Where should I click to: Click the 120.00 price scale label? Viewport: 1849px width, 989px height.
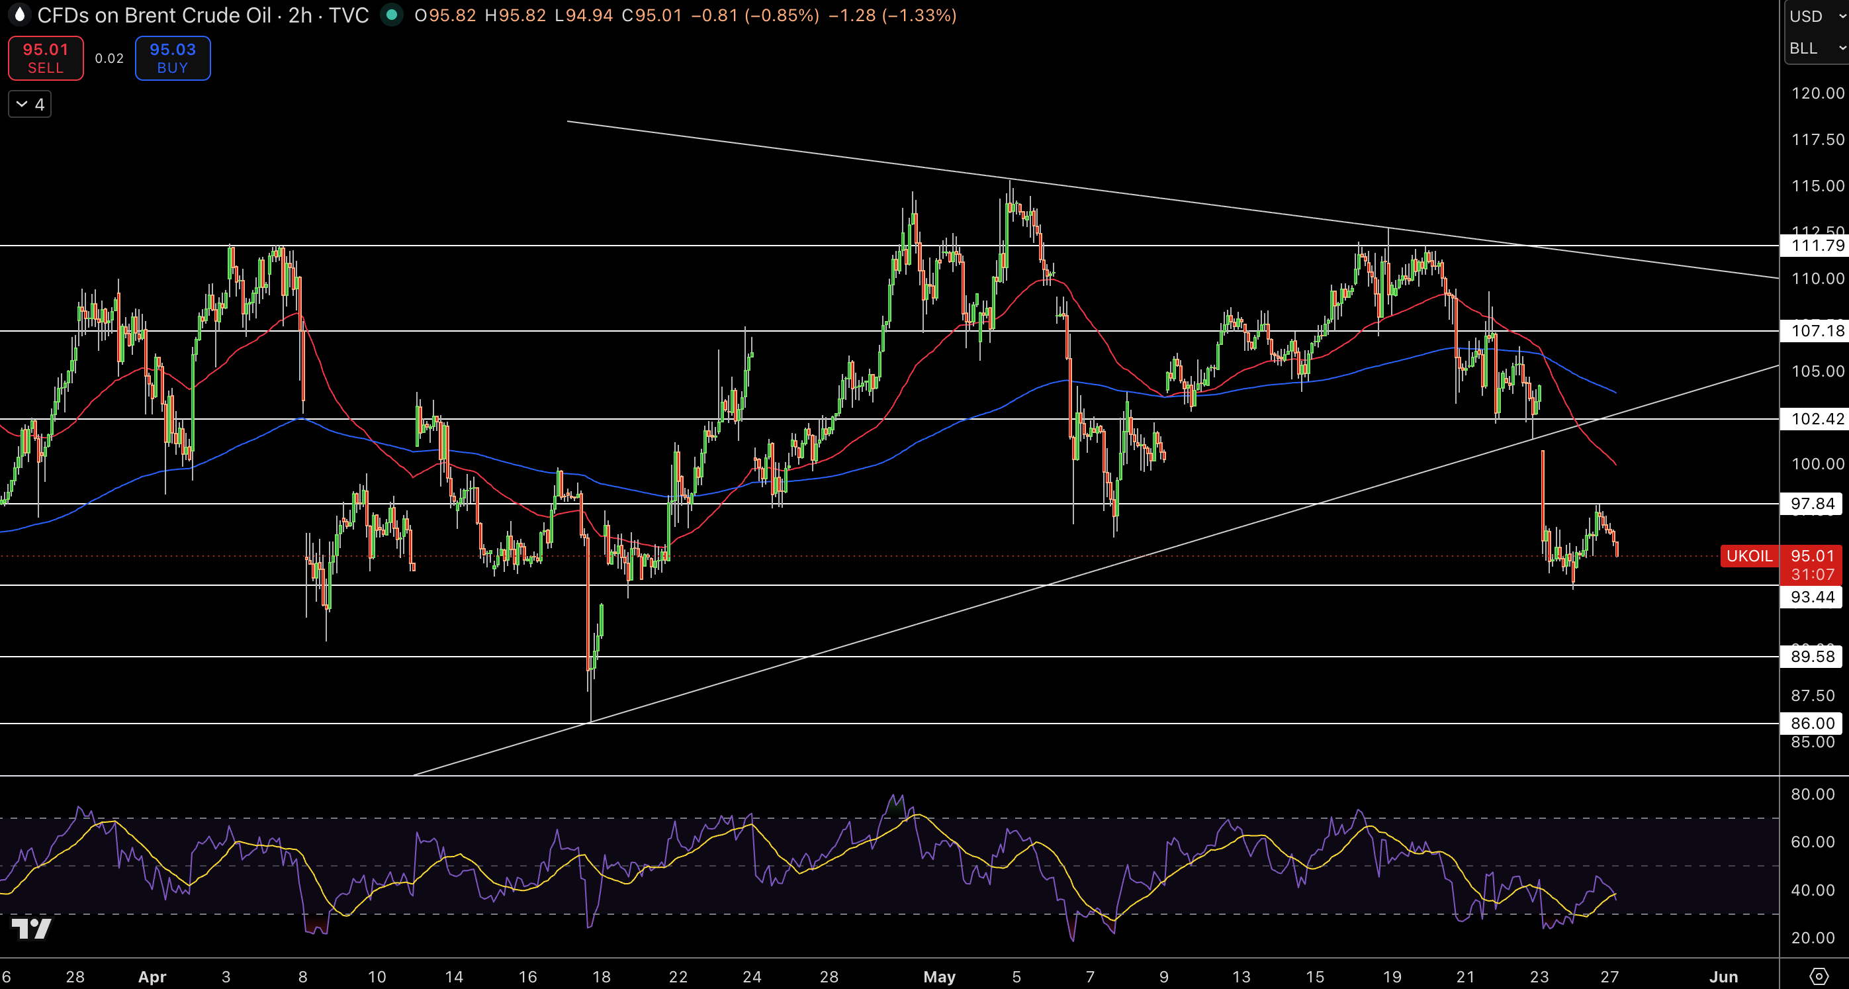[x=1817, y=93]
